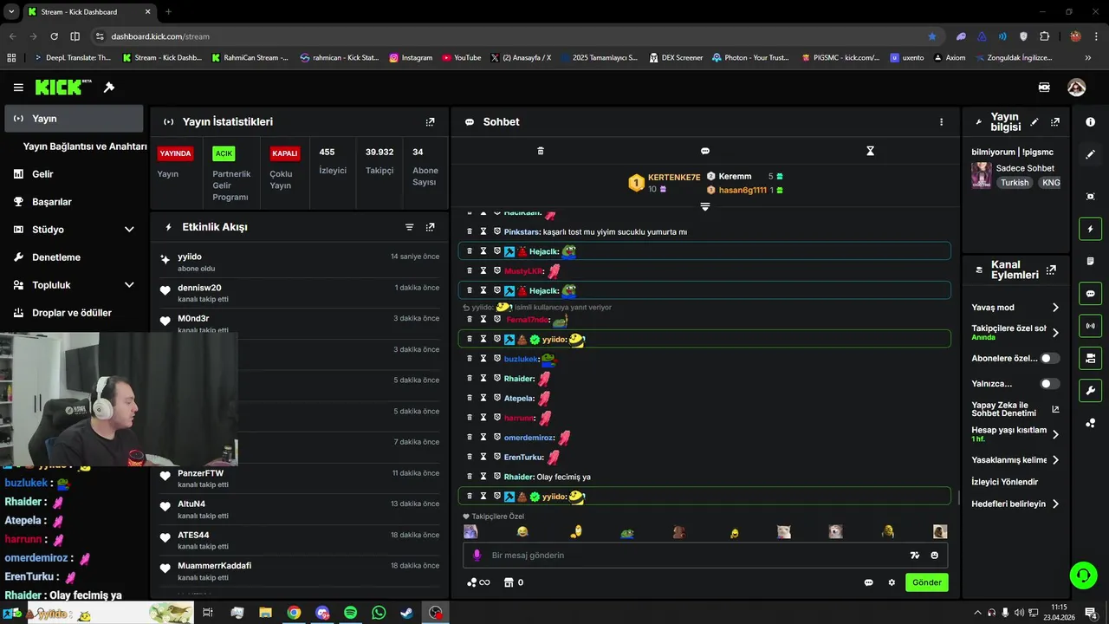Click the trash icon in the Sohbet toolbar
This screenshot has width=1109, height=624.
click(x=541, y=151)
